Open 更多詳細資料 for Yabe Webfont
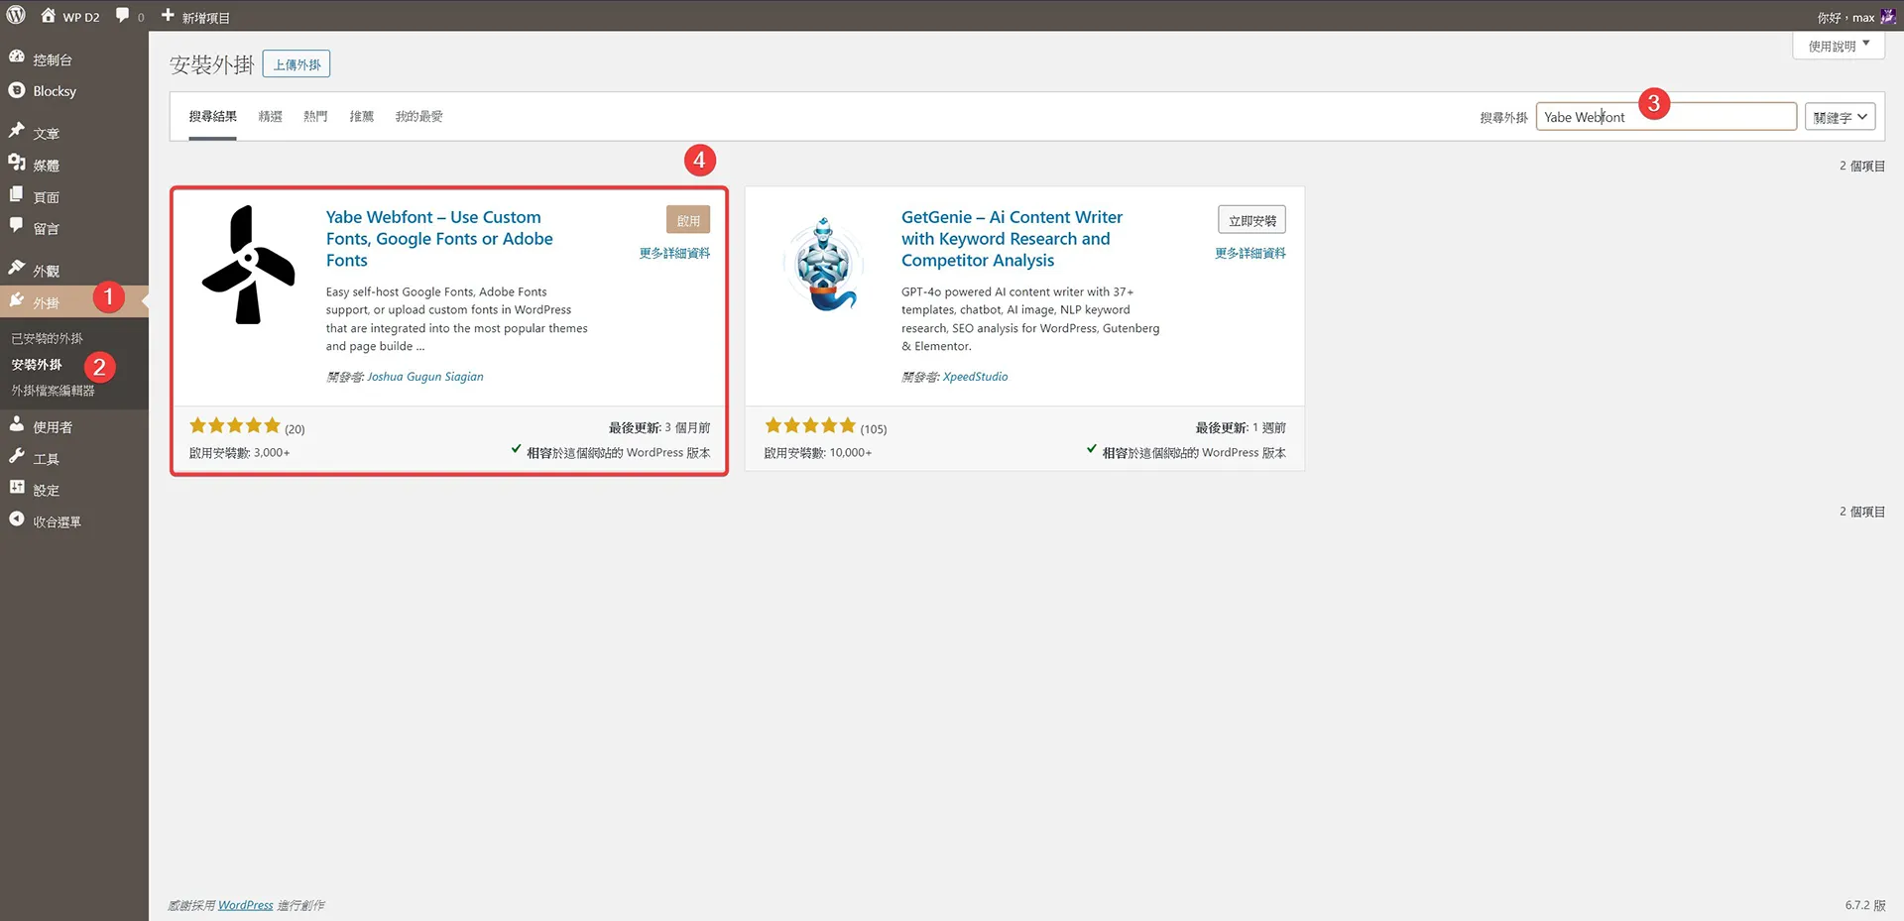The height and width of the screenshot is (921, 1904). (674, 253)
